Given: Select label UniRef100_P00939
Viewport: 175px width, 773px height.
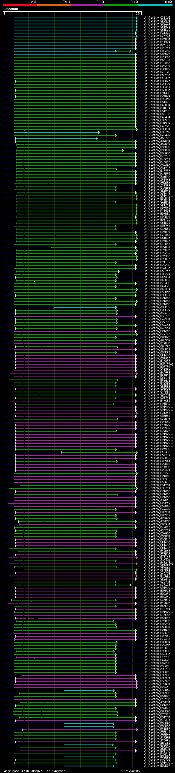Looking at the screenshot, I should click(157, 428).
